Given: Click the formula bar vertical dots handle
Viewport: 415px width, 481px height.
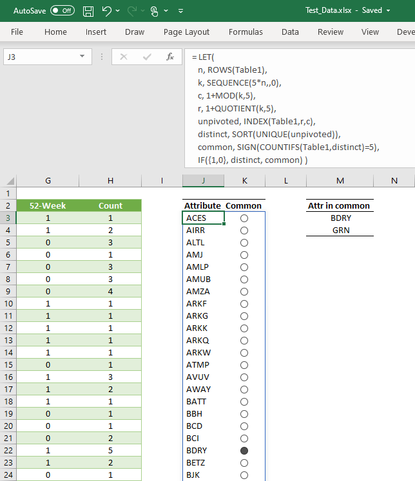Looking at the screenshot, I should 102,57.
